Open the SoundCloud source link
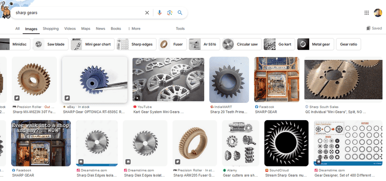The image size is (386, 181). [277, 170]
